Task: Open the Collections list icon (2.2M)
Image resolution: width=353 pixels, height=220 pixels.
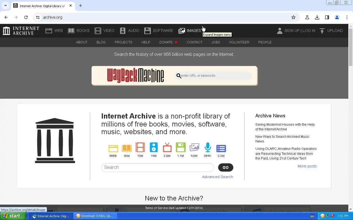Action: coord(221,148)
